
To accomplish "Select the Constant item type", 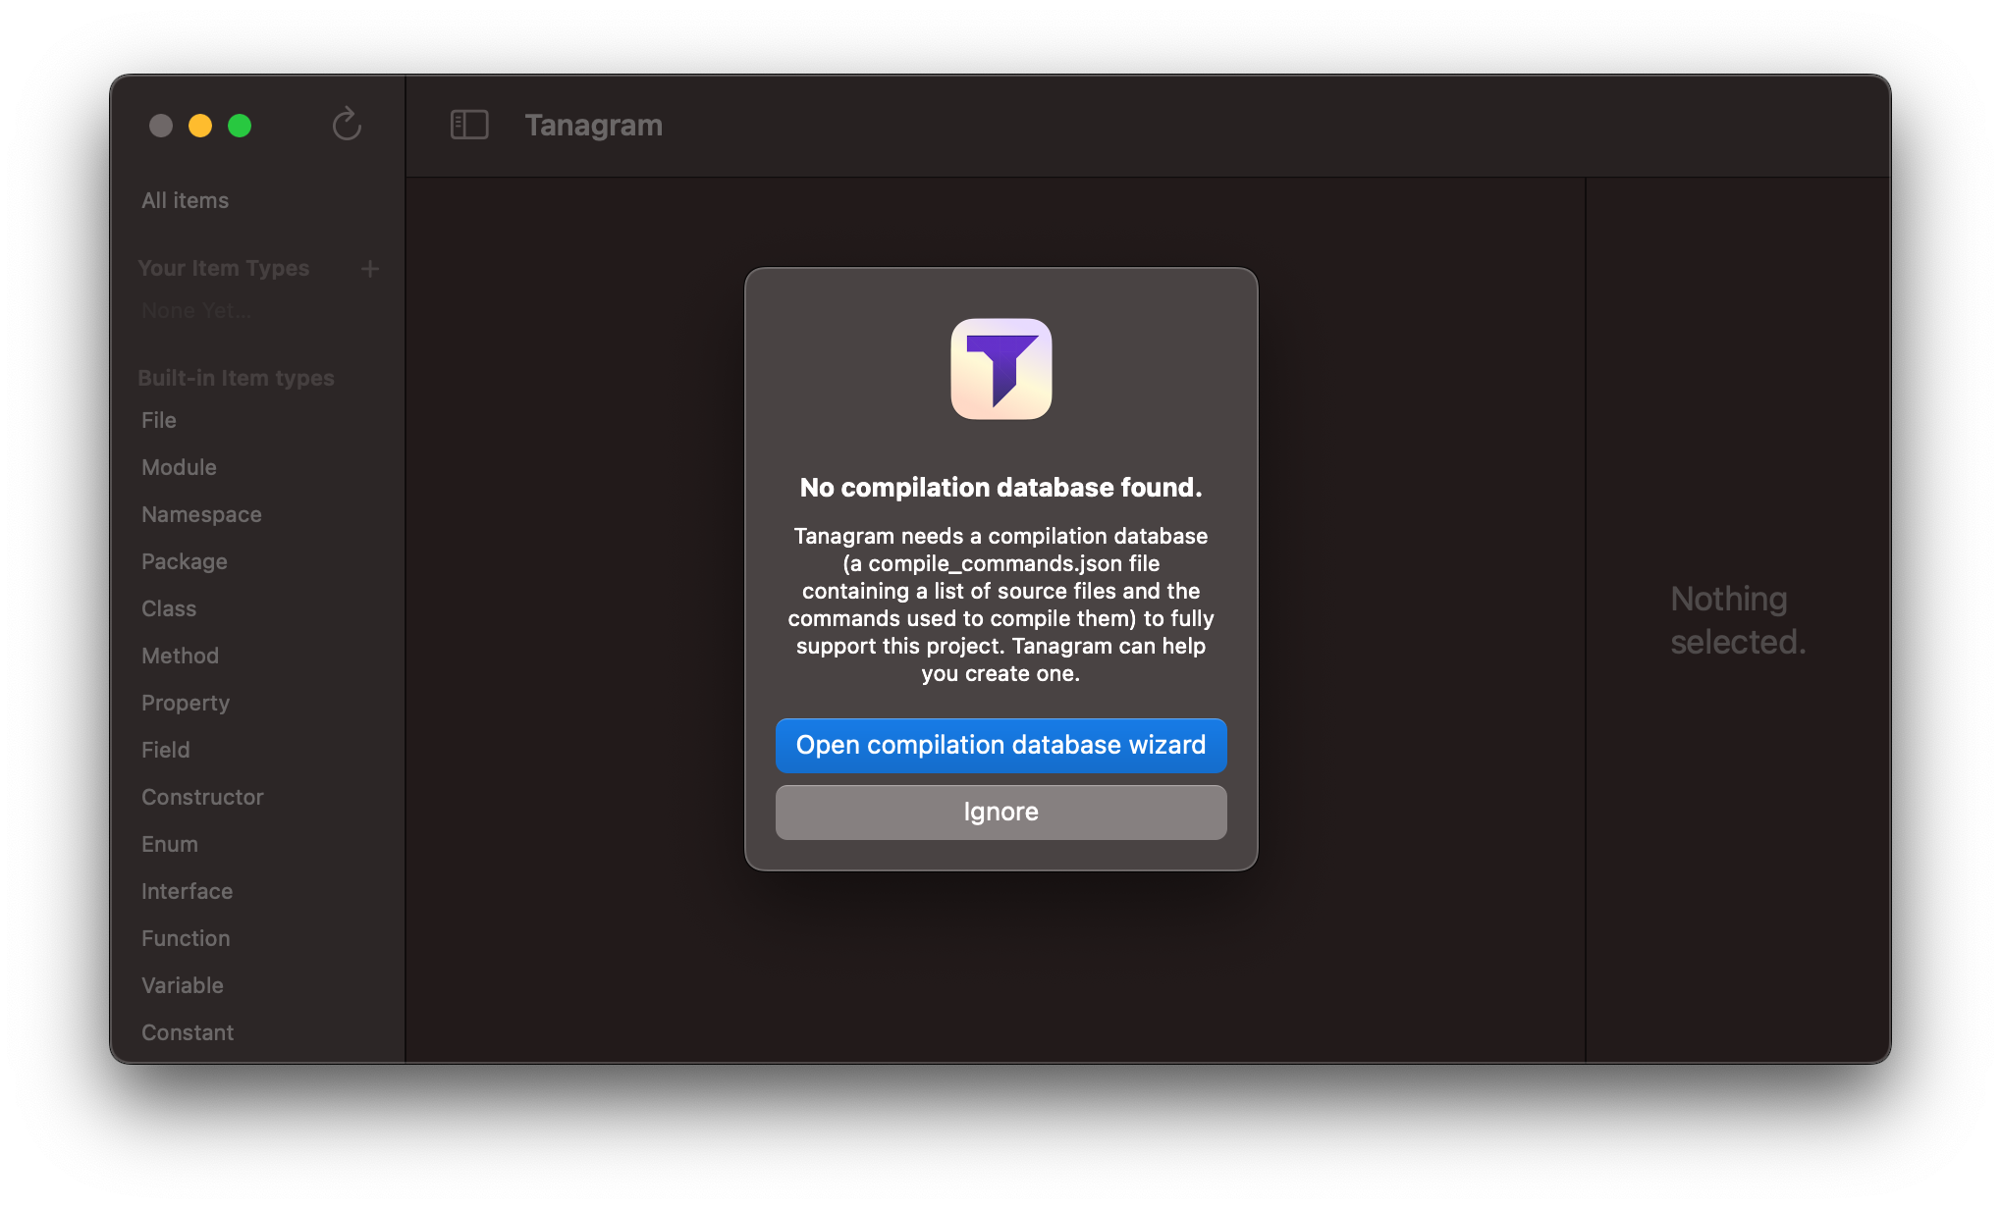I will pos(188,1032).
